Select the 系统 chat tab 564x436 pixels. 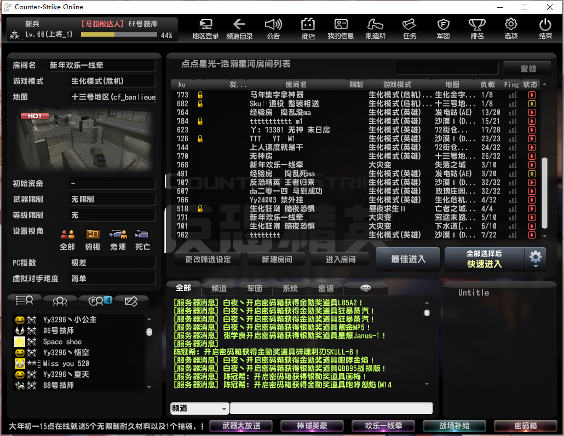pyautogui.click(x=290, y=288)
